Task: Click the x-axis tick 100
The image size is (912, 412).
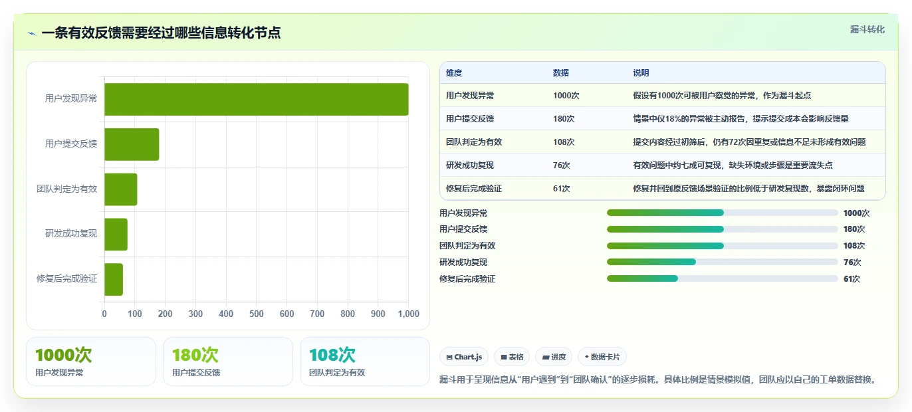Action: tap(135, 314)
